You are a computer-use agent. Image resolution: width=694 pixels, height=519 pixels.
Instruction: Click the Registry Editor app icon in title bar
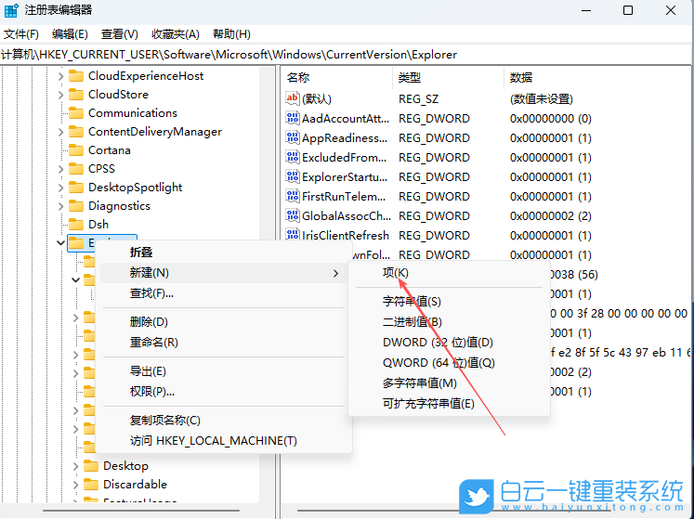click(x=11, y=10)
